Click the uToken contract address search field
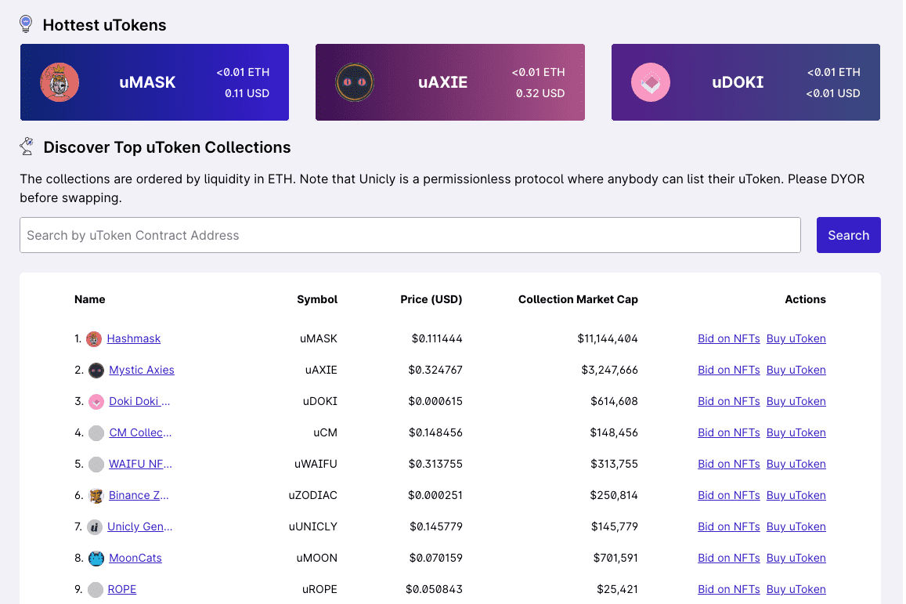The width and height of the screenshot is (906, 604). pos(410,235)
